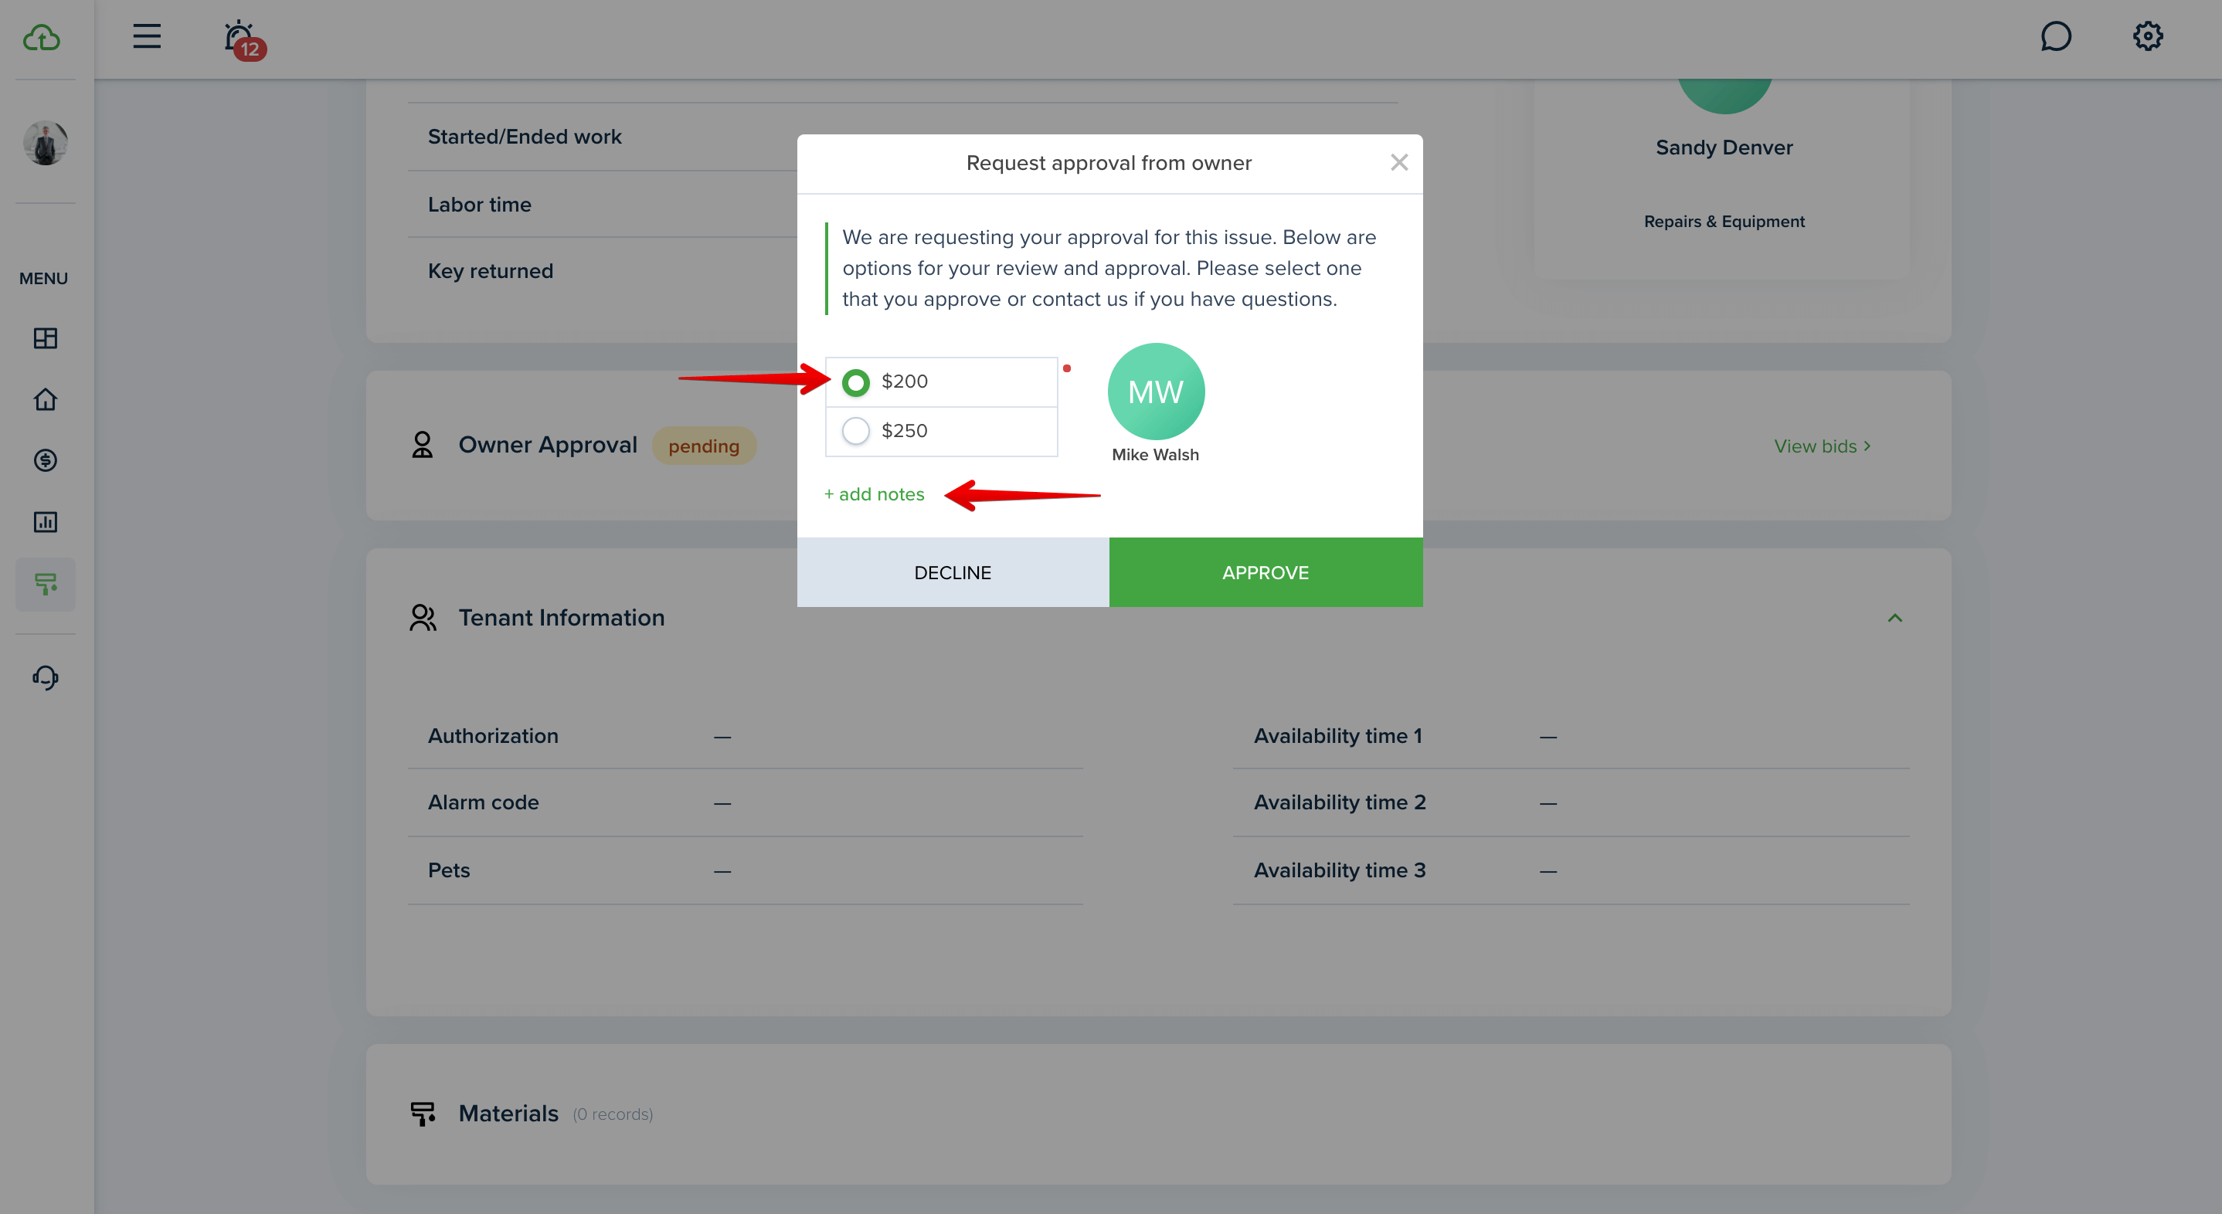Open the accounting dollar icon in sidebar
The width and height of the screenshot is (2222, 1214).
pos(46,460)
